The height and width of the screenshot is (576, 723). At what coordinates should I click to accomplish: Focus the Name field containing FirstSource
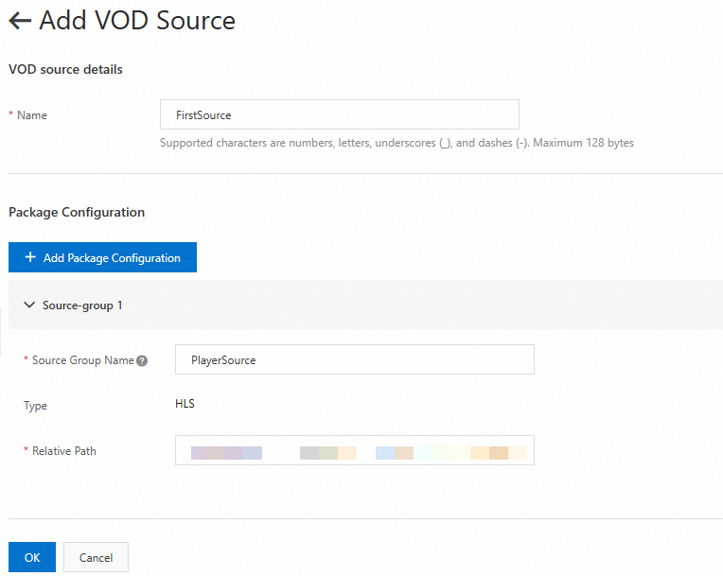coord(339,115)
